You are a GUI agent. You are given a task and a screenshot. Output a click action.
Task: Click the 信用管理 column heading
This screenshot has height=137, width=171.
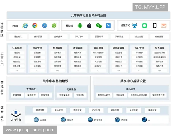[58, 48]
